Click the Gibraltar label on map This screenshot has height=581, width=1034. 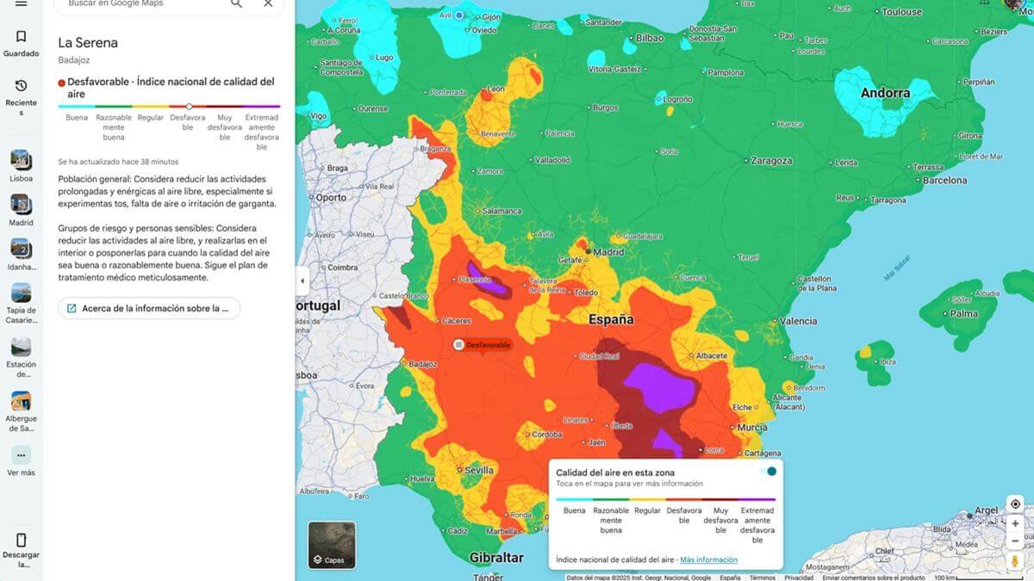pos(496,558)
